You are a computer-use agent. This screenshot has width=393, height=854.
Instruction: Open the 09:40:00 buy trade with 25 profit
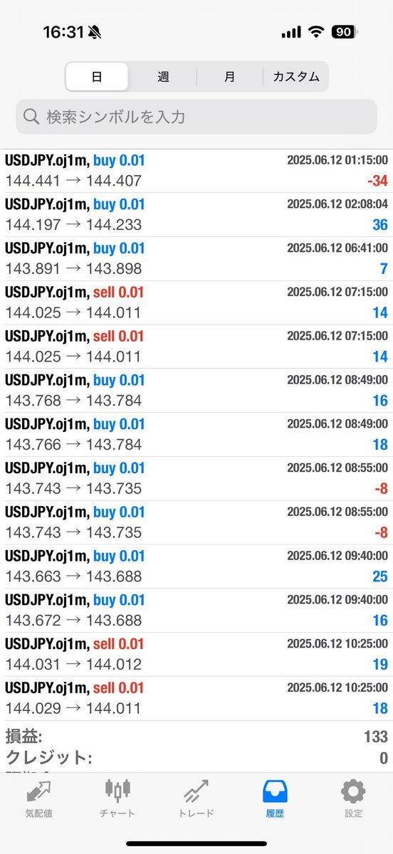click(x=197, y=566)
